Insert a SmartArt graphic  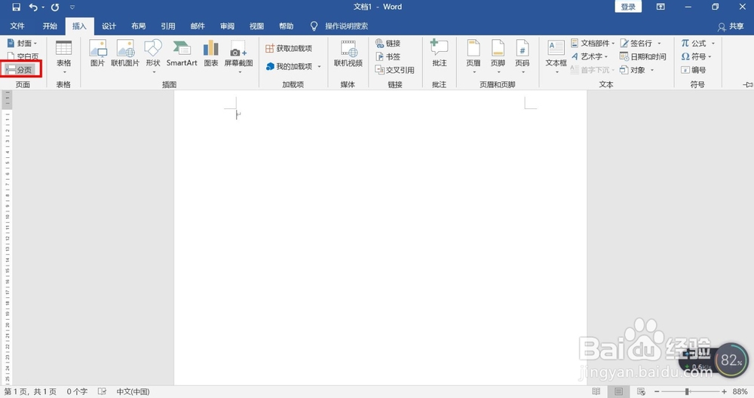[182, 53]
